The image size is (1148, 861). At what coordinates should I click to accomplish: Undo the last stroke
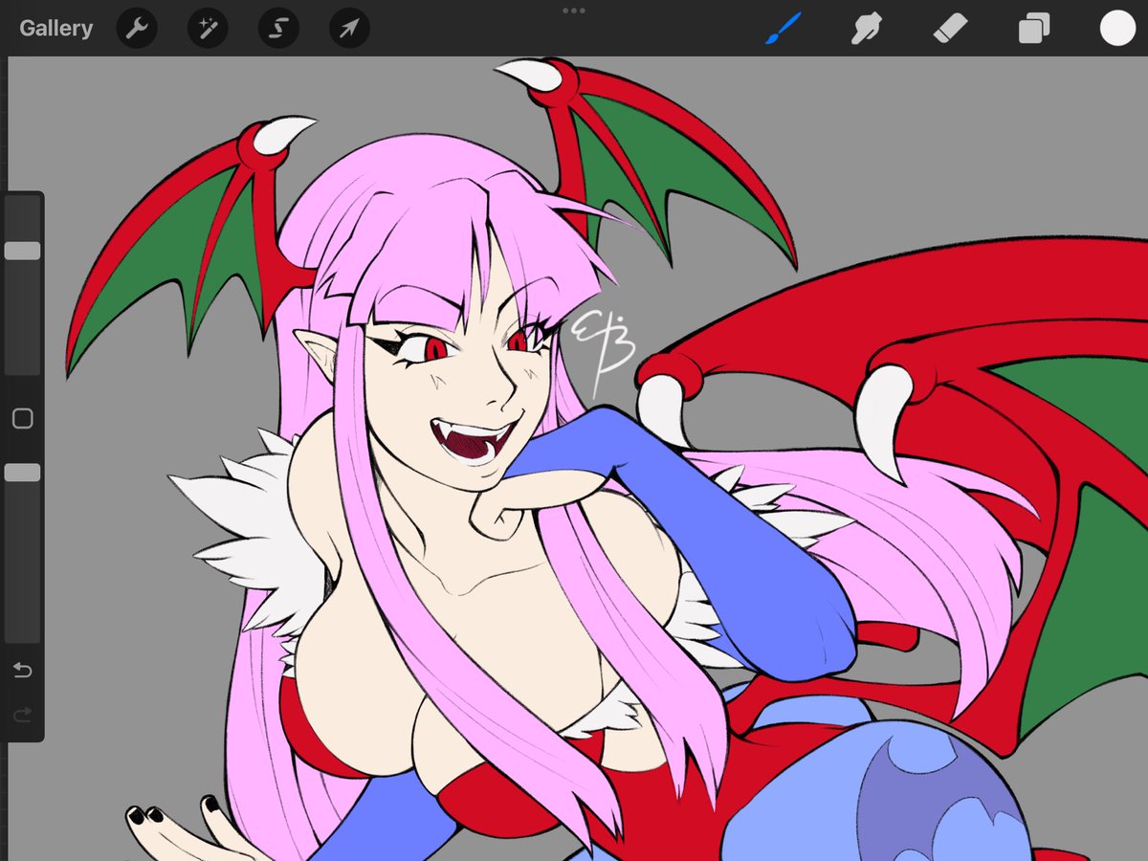click(x=22, y=670)
